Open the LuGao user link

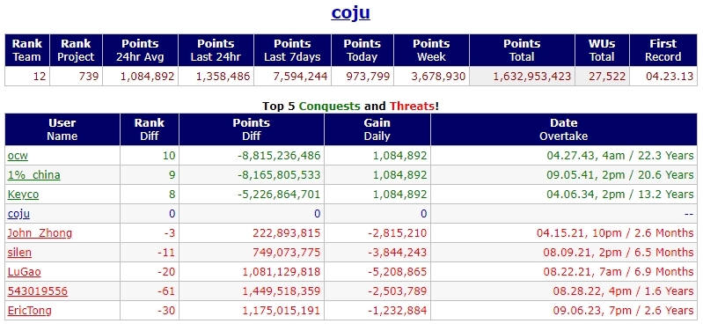(25, 272)
